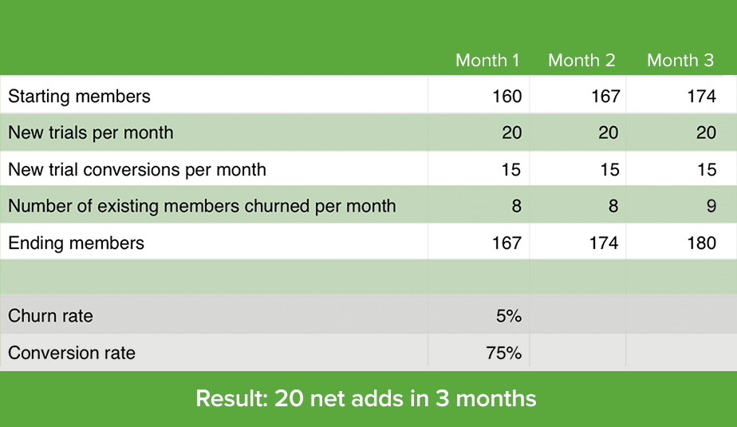The width and height of the screenshot is (737, 427).
Task: Click the Month 1 column header
Action: (x=487, y=61)
